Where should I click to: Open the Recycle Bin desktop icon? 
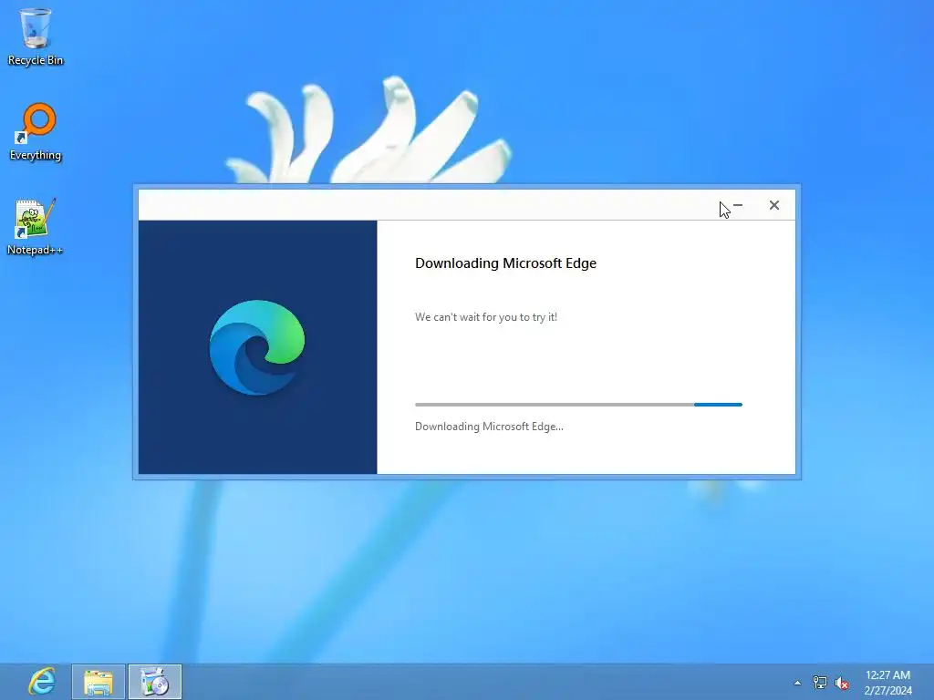pyautogui.click(x=36, y=36)
